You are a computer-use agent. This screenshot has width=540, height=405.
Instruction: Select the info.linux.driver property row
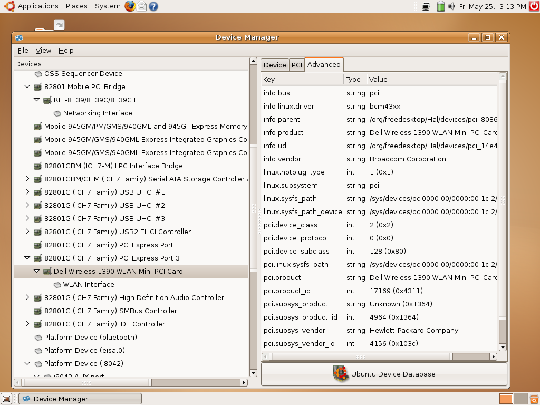click(380, 107)
